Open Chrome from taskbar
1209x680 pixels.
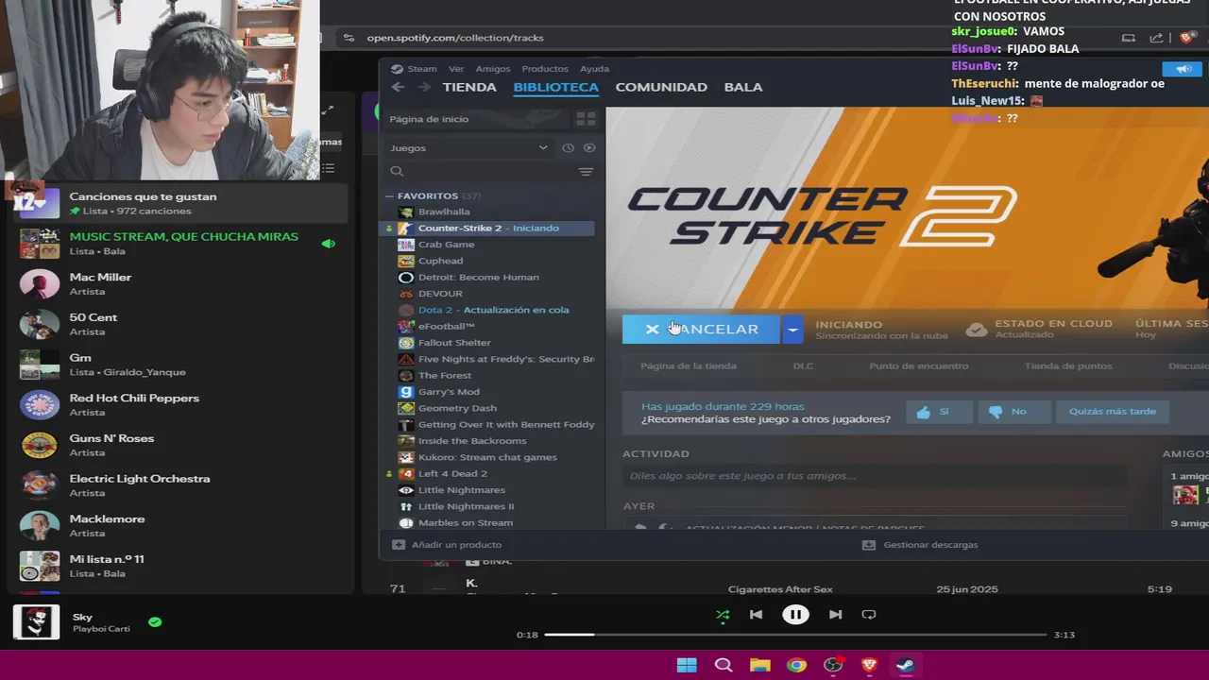pyautogui.click(x=796, y=665)
